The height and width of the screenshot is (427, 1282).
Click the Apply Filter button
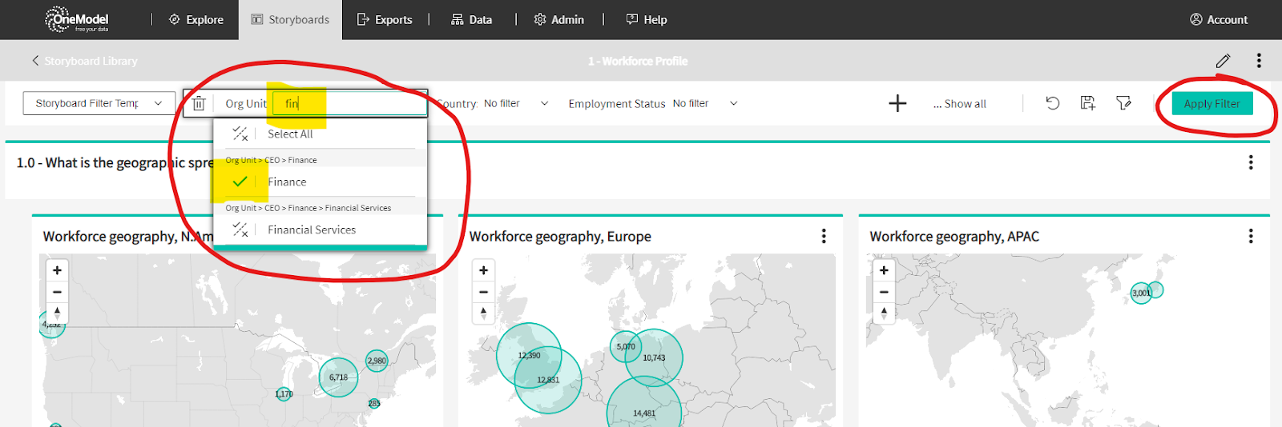(1211, 104)
